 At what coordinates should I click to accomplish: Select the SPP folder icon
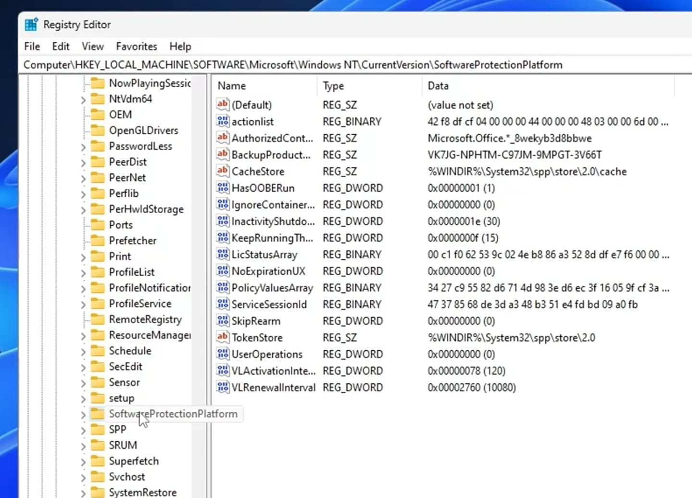click(98, 429)
